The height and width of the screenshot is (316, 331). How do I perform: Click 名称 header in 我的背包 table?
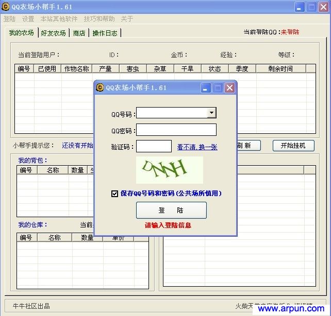(53, 170)
